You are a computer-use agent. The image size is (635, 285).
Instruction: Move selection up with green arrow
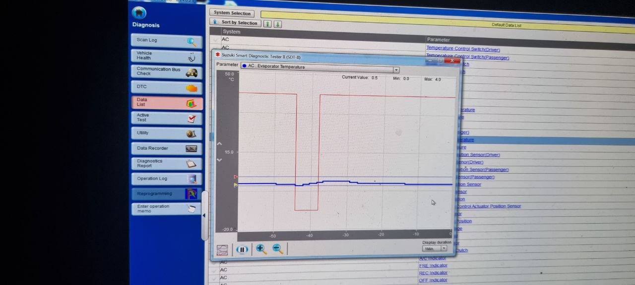click(267, 23)
